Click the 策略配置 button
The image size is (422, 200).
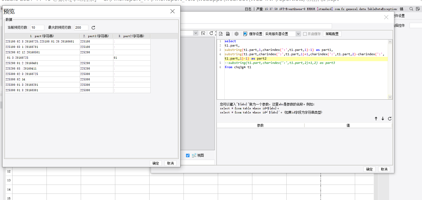(x=332, y=34)
